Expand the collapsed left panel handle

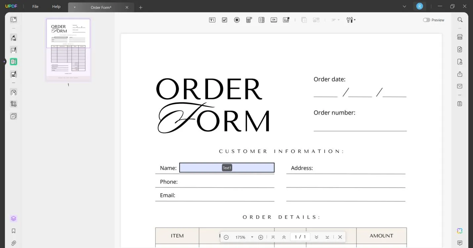click(4, 62)
